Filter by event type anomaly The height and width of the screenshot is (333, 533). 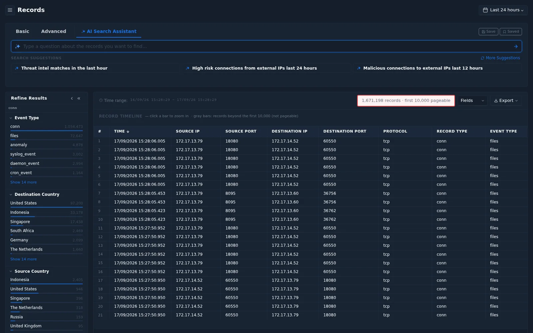(x=46, y=145)
